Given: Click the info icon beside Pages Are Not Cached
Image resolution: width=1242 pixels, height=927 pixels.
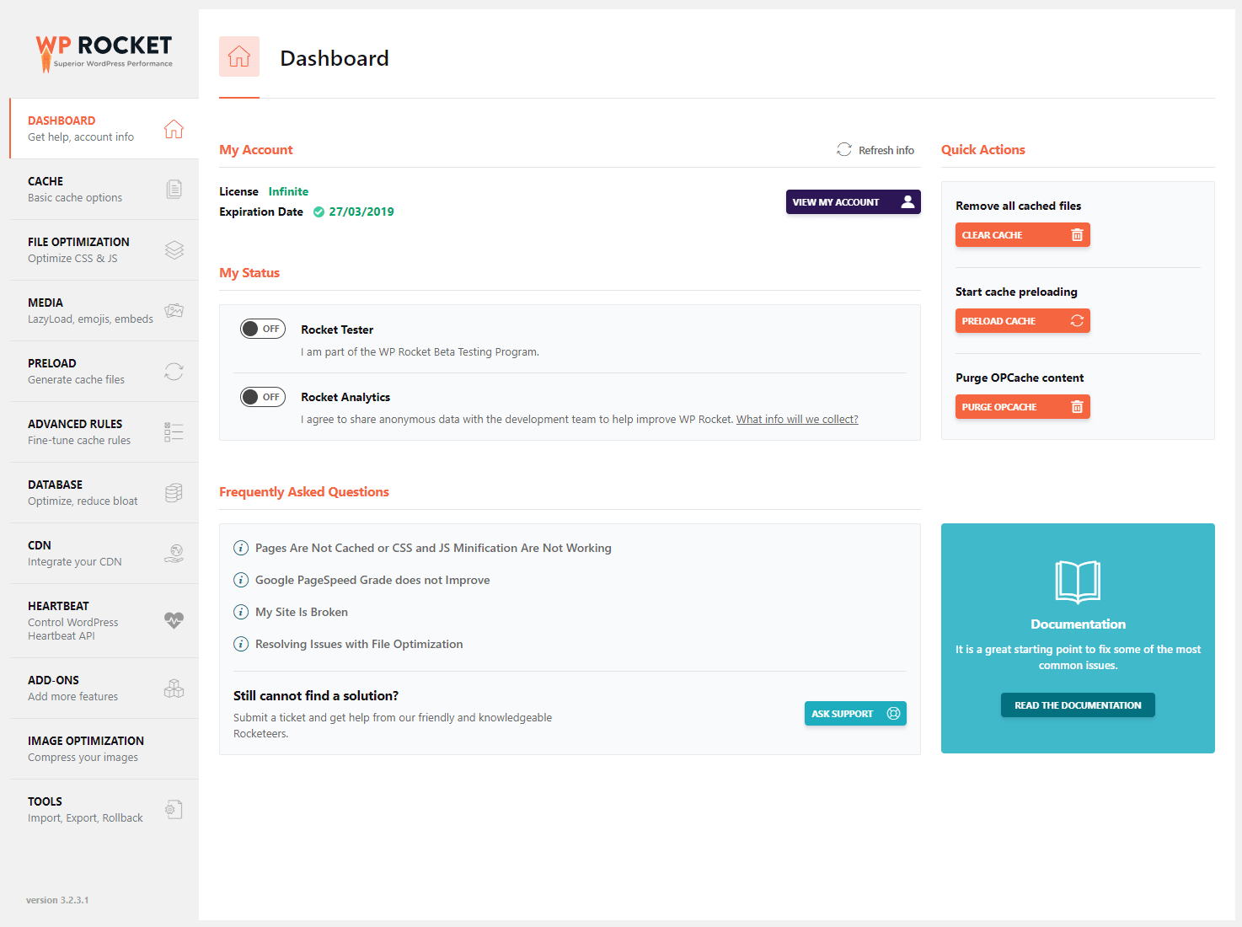Looking at the screenshot, I should pos(241,548).
